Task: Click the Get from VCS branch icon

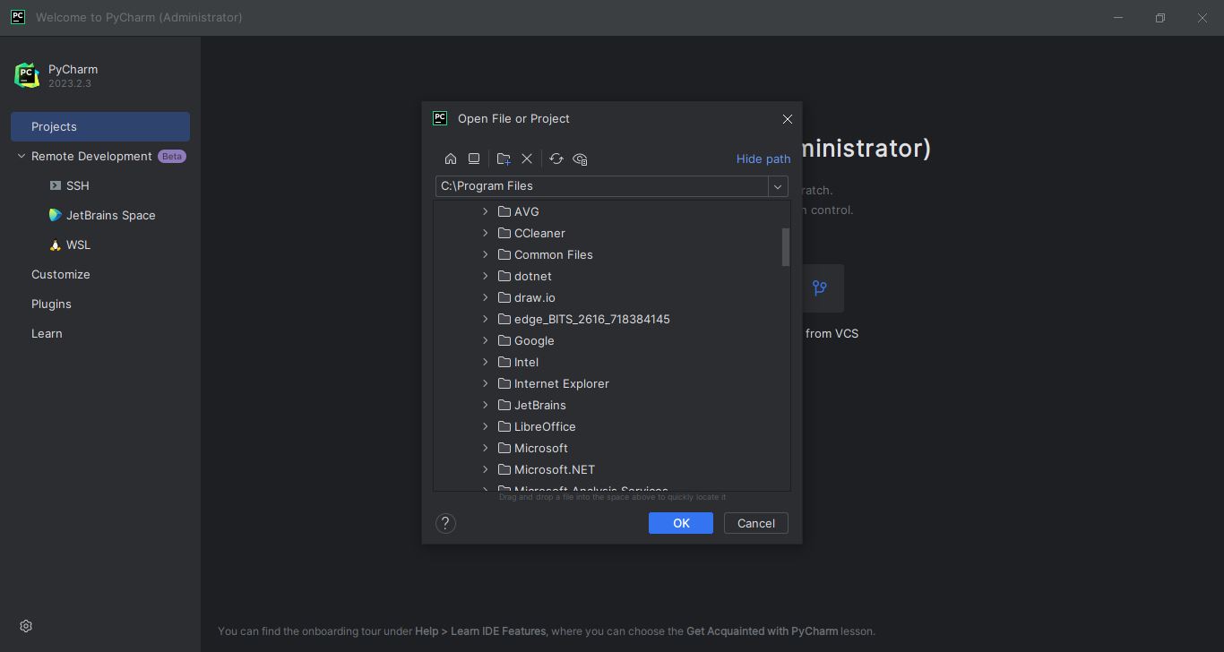Action: (820, 287)
